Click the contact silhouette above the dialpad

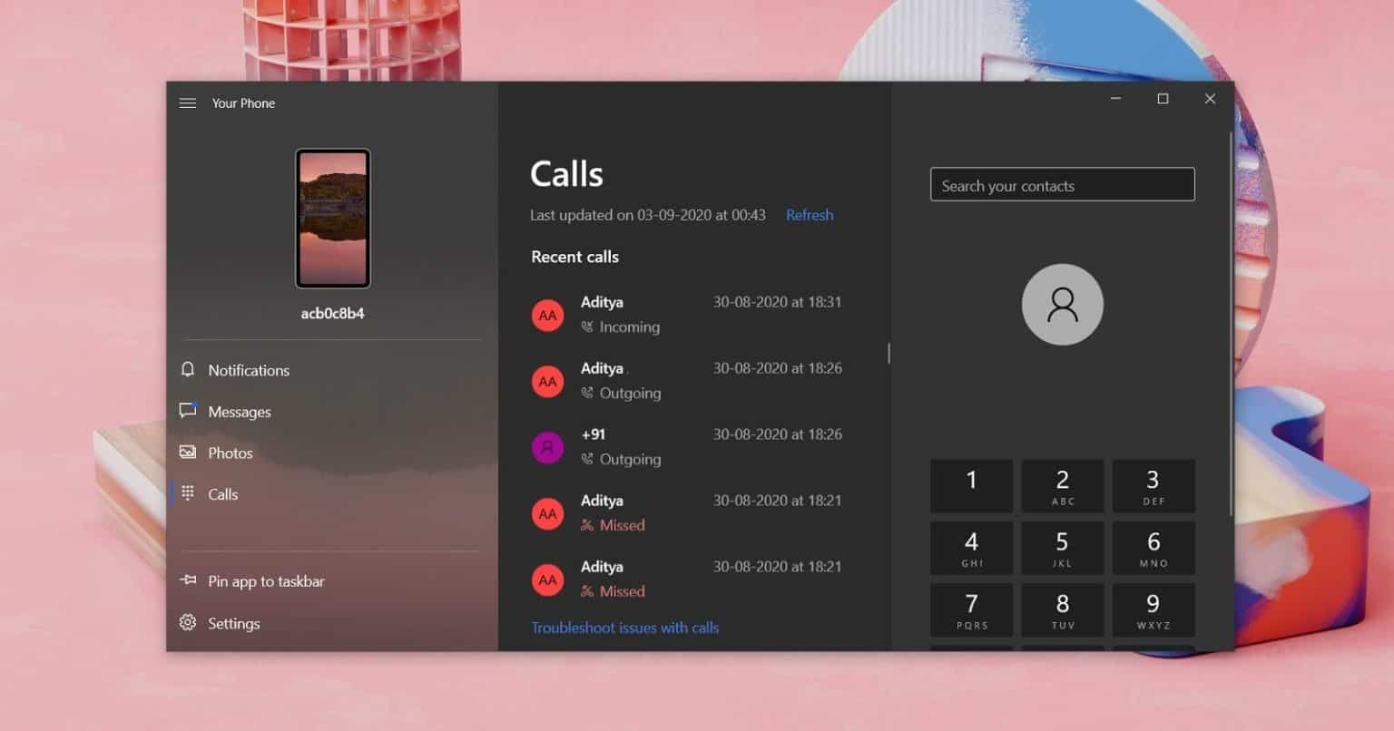(1062, 305)
